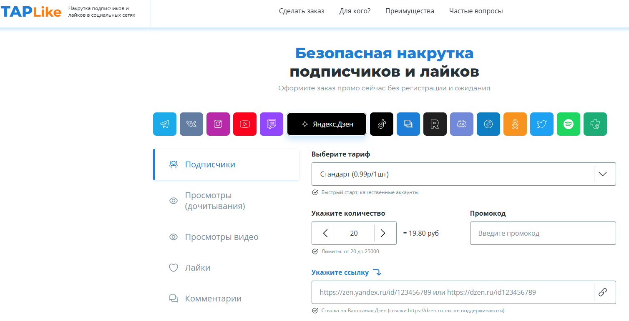Click the Безопасная накрутка heading
Screen dimensions: 629x321
point(385,53)
